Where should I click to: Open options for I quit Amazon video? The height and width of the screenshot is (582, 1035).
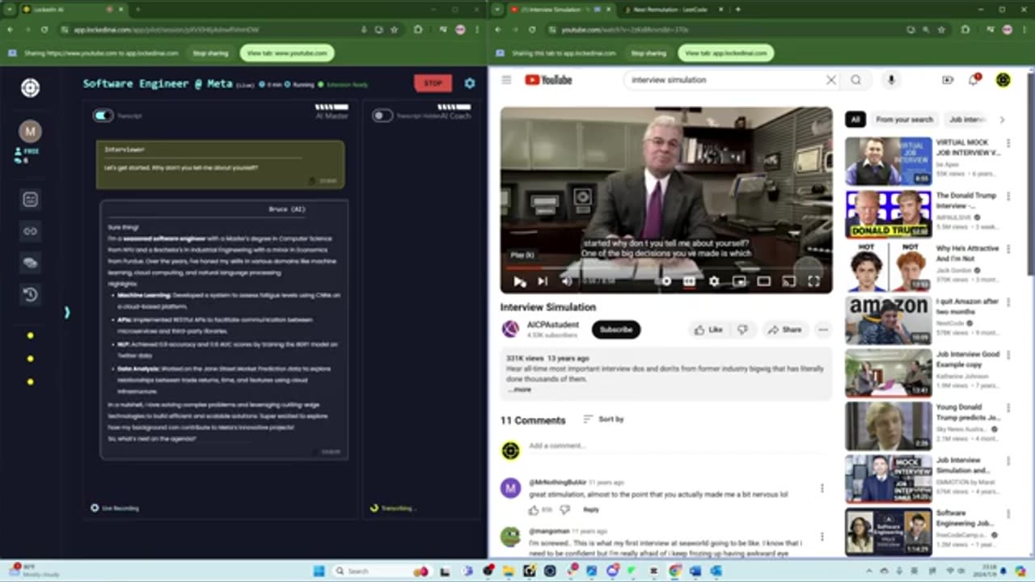[1008, 303]
